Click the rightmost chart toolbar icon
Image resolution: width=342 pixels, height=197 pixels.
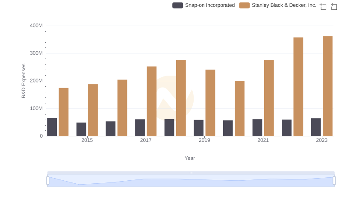tap(334, 6)
